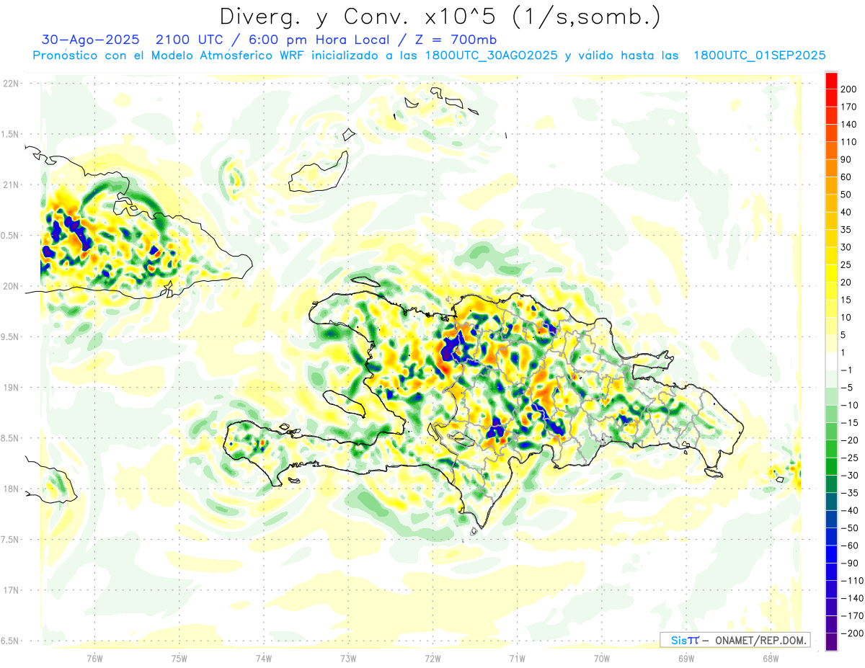The width and height of the screenshot is (865, 668).
Task: Click the 69W longitude axis label
Action: 686,659
